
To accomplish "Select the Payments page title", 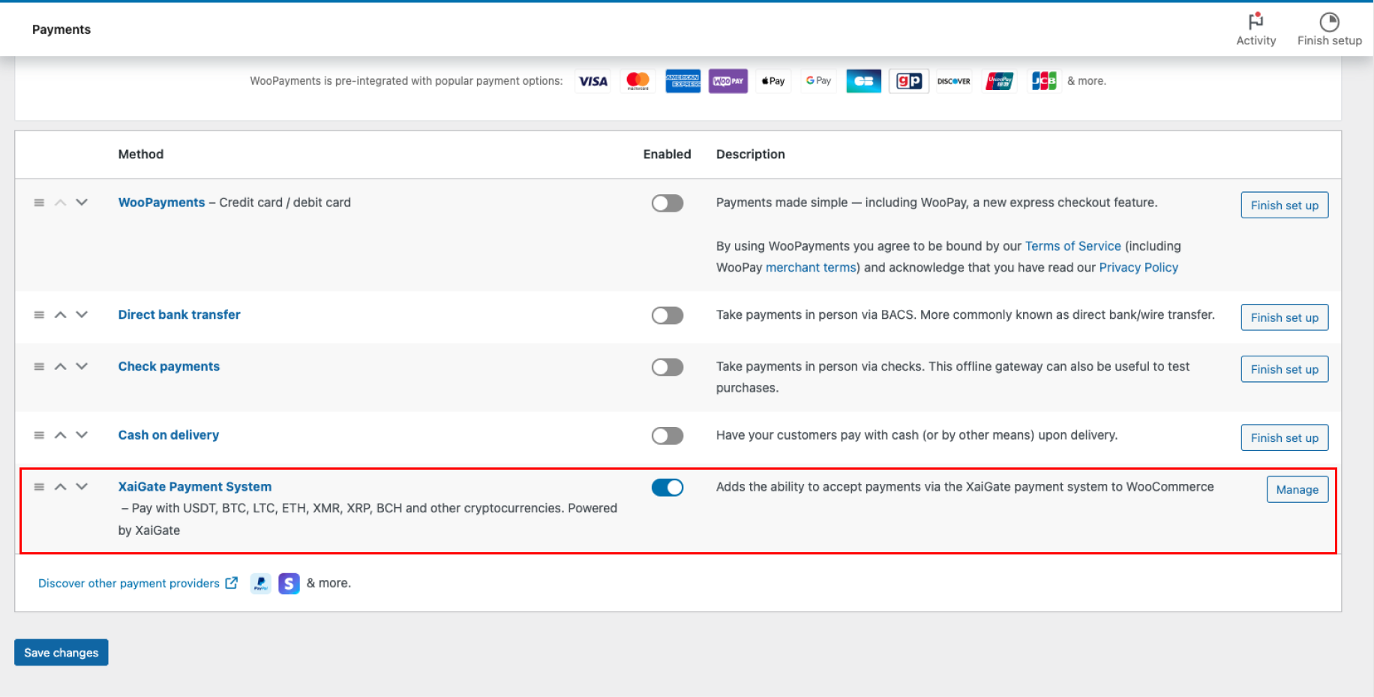I will click(61, 29).
